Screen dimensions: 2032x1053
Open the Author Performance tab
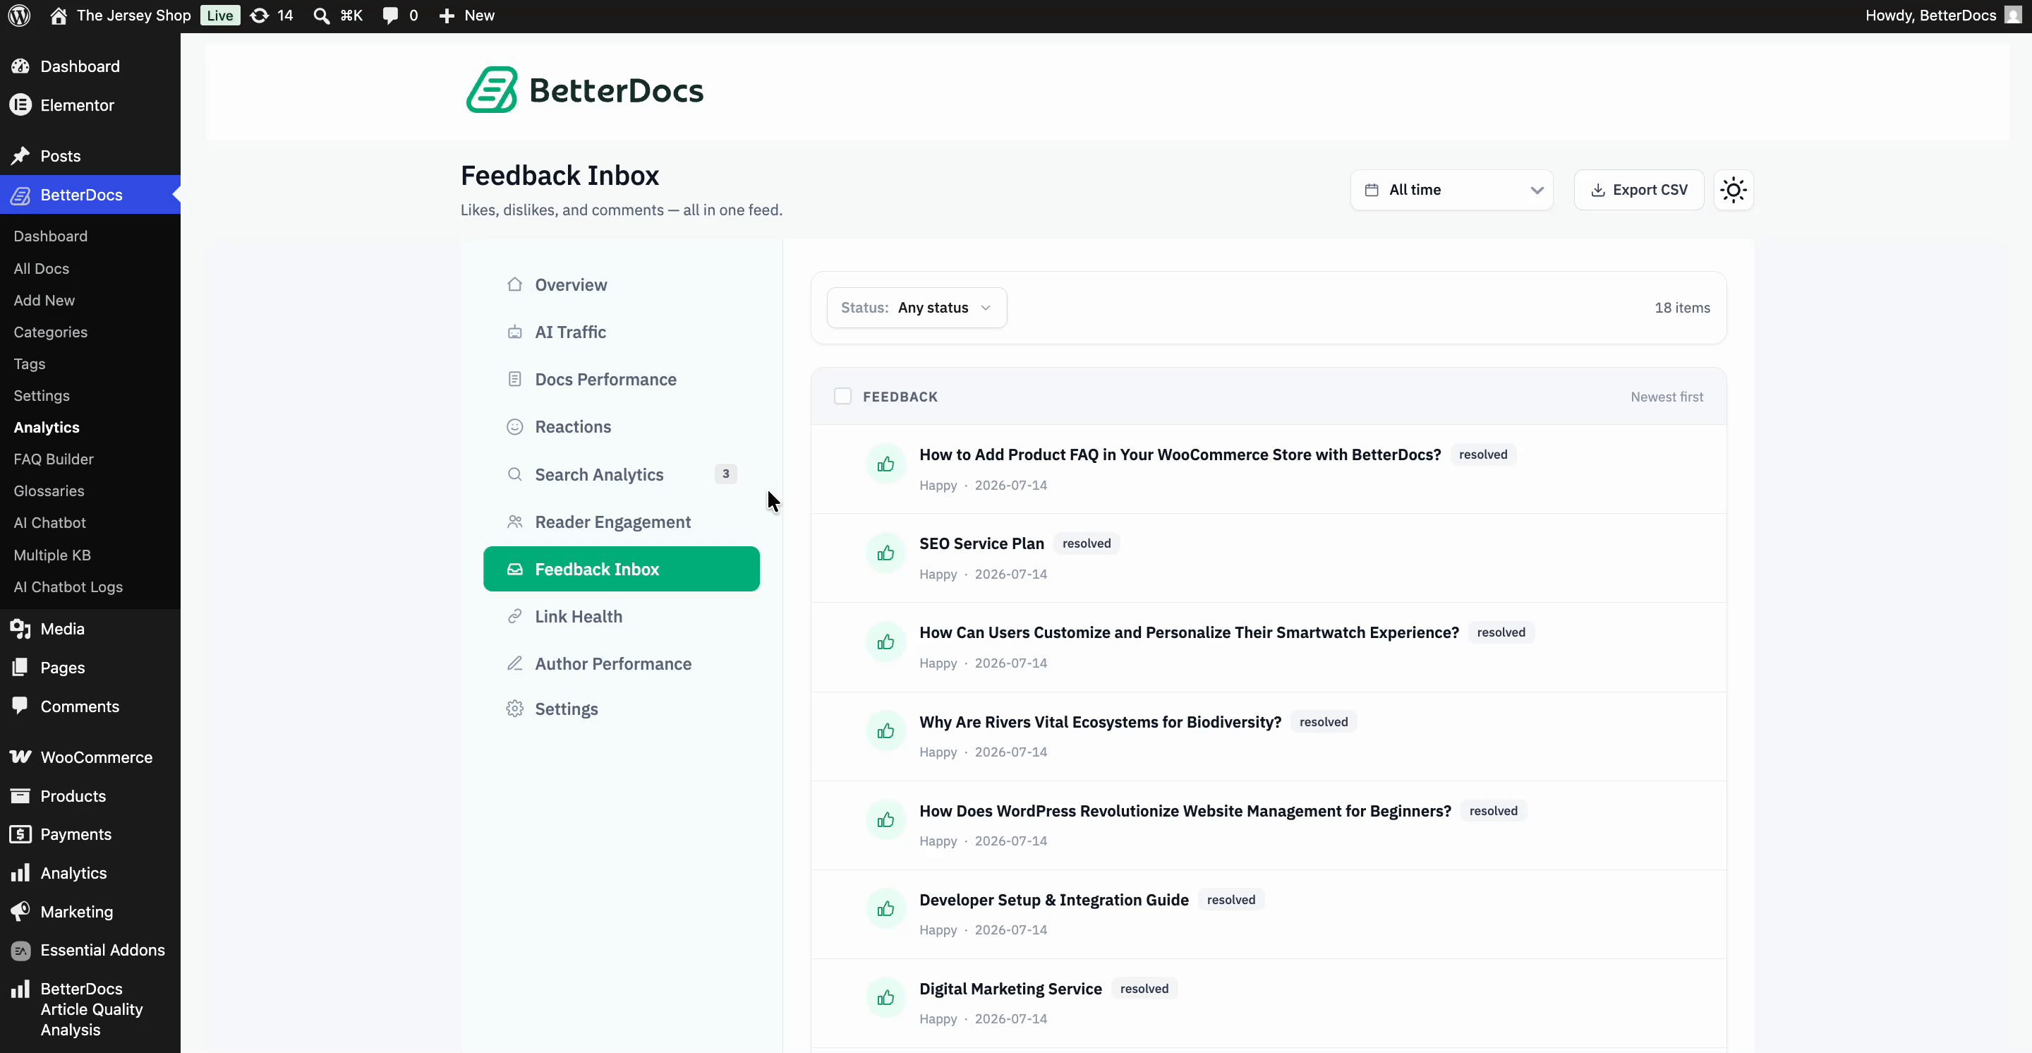[621, 663]
